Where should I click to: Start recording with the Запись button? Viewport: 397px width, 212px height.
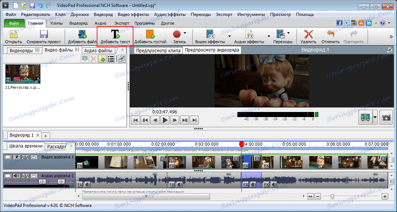pyautogui.click(x=177, y=34)
